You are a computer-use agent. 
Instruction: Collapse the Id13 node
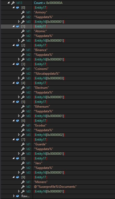[x=8, y=3]
